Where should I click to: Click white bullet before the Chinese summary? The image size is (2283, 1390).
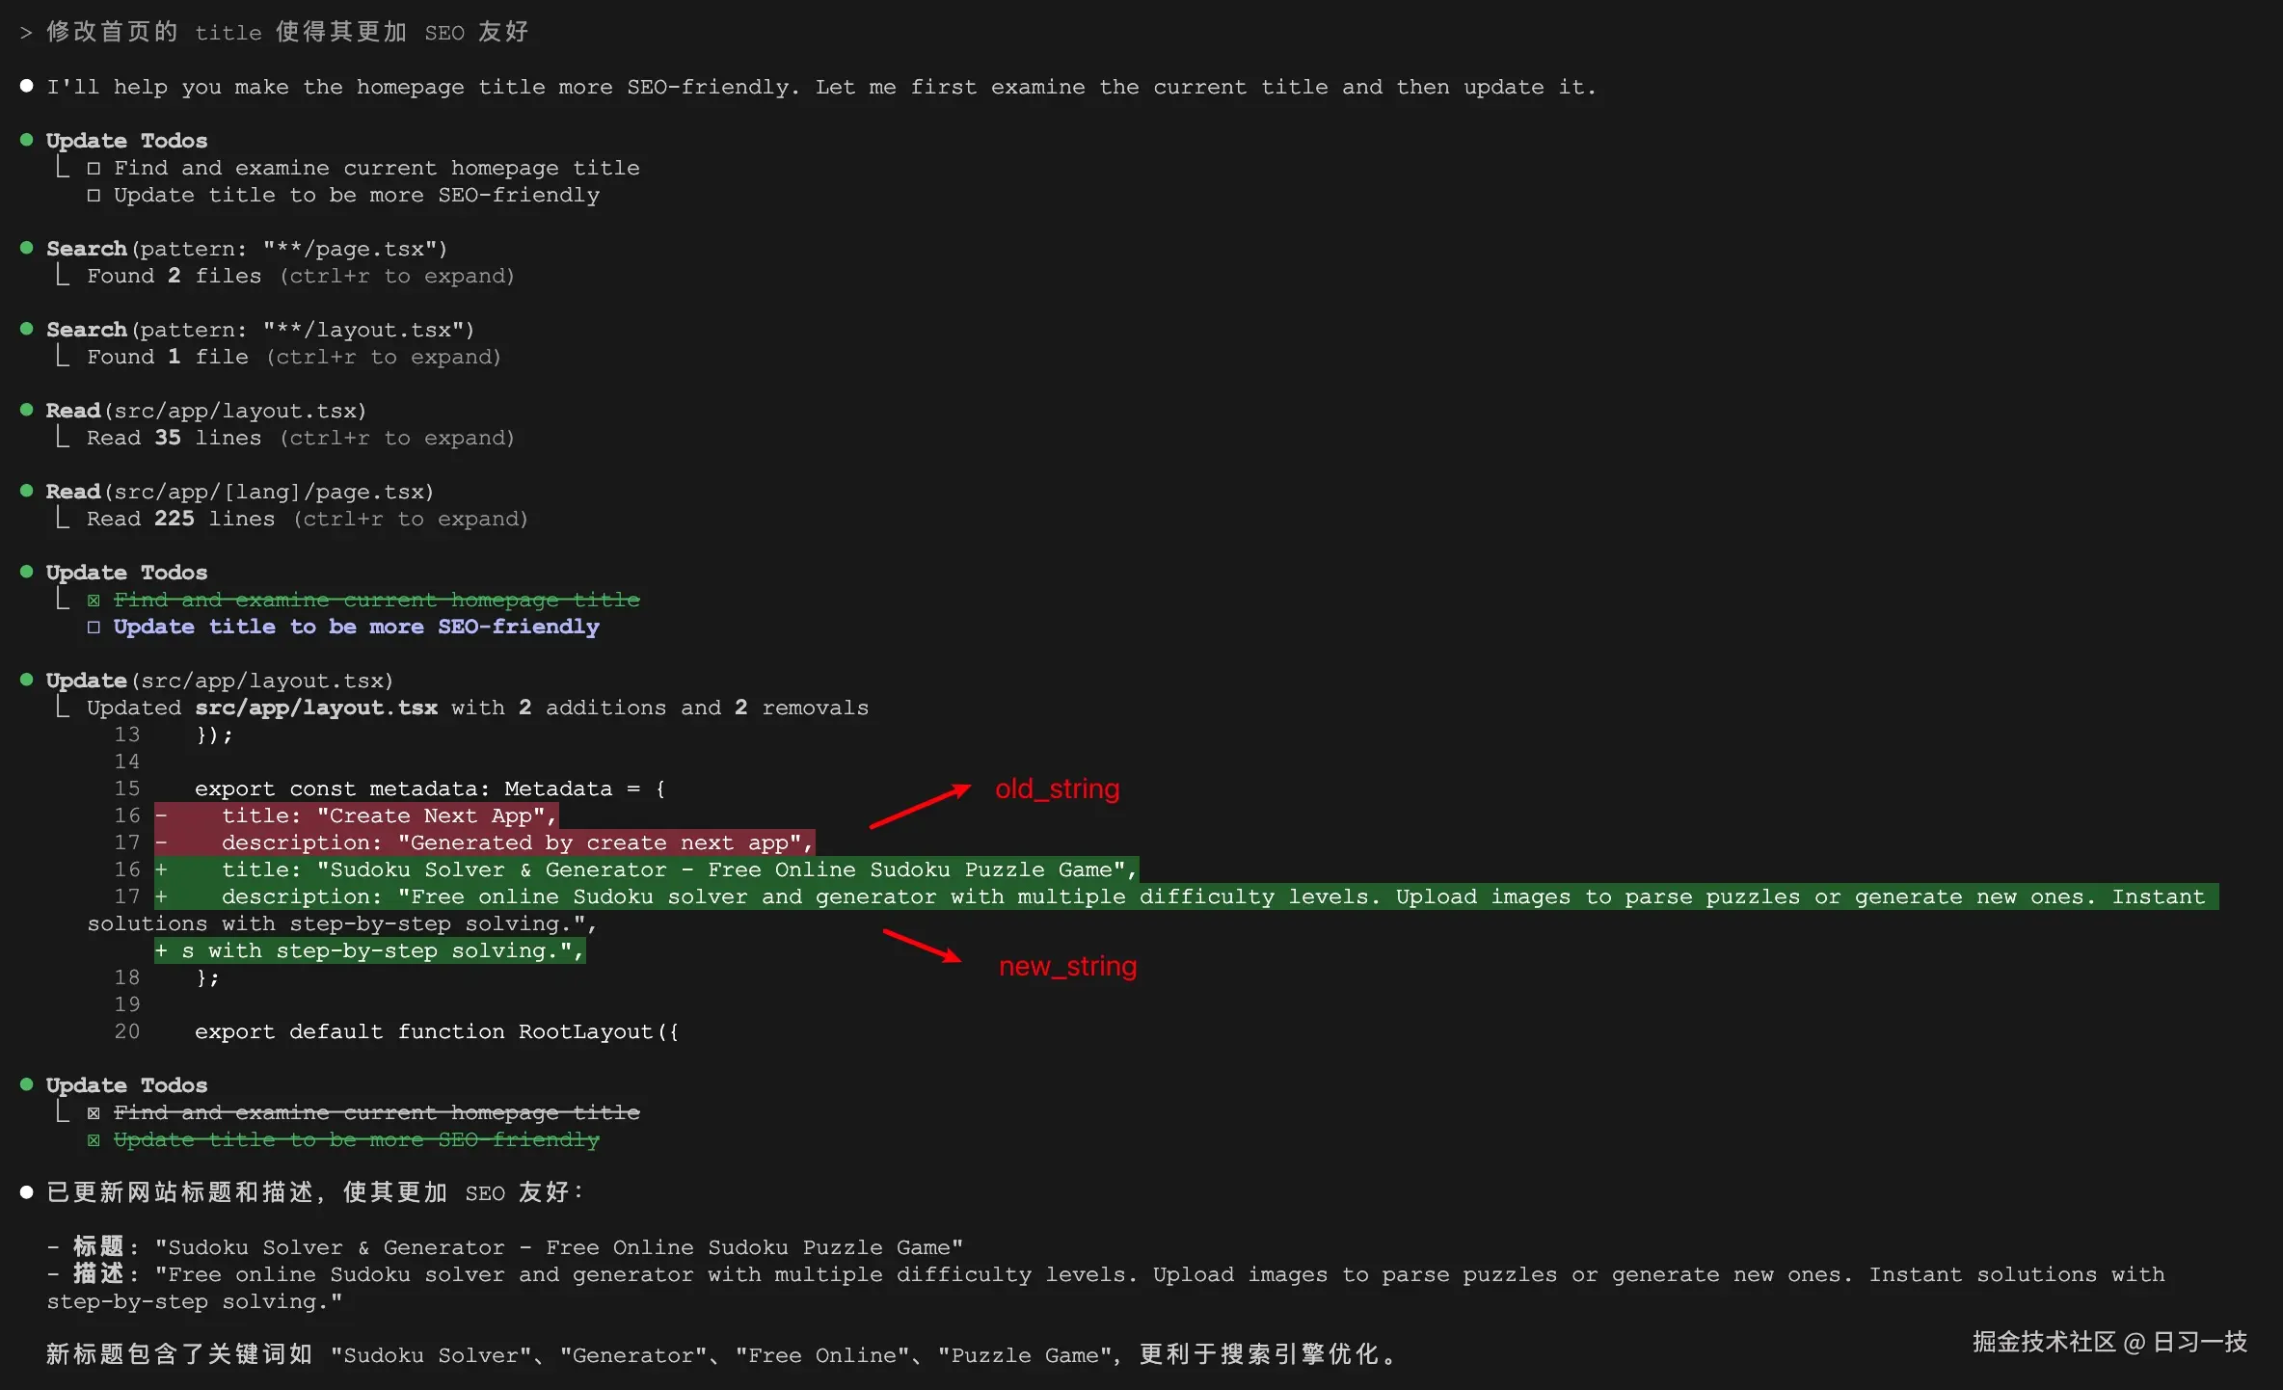[27, 1192]
